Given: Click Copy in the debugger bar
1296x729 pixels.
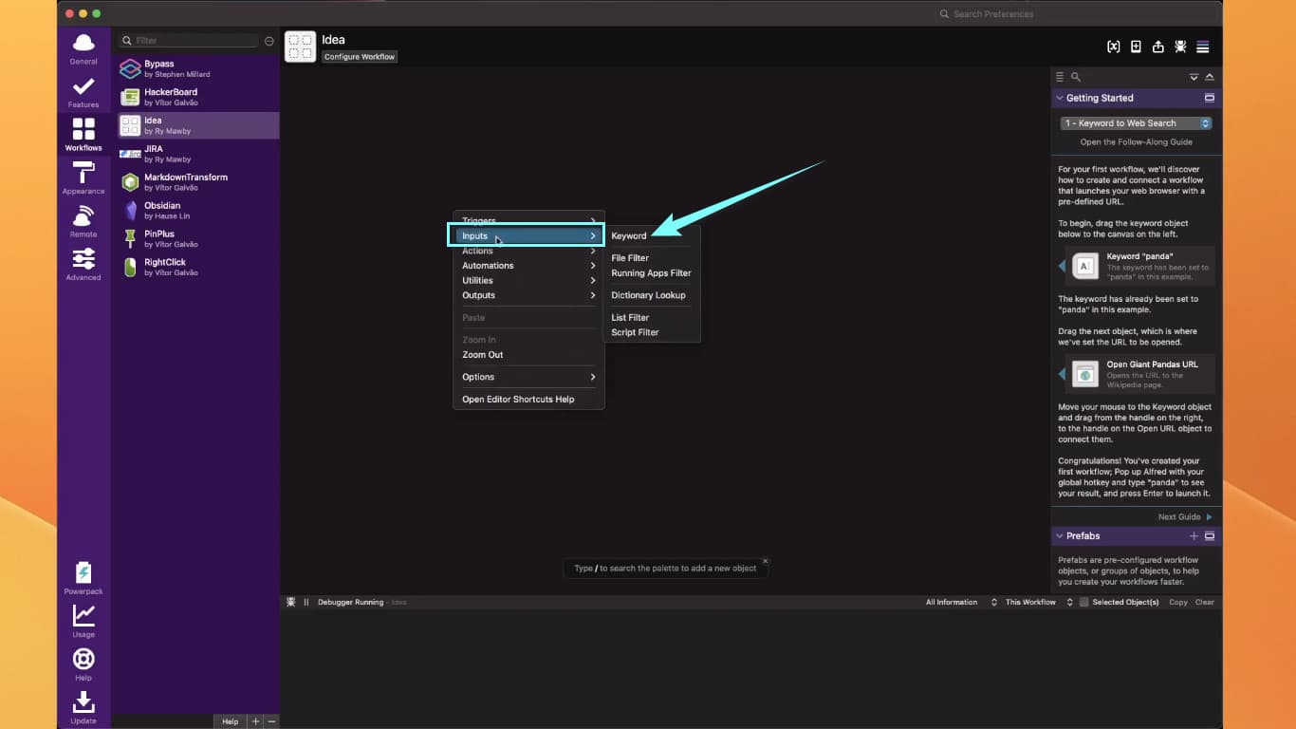Looking at the screenshot, I should tap(1177, 602).
